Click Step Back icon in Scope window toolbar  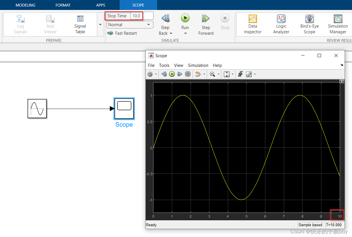[x=164, y=74]
